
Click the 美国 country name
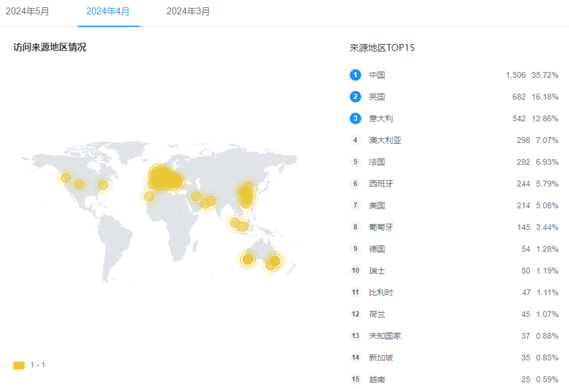click(377, 205)
